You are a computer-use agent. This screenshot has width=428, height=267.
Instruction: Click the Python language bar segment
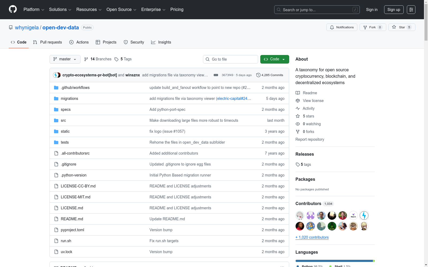(334, 261)
